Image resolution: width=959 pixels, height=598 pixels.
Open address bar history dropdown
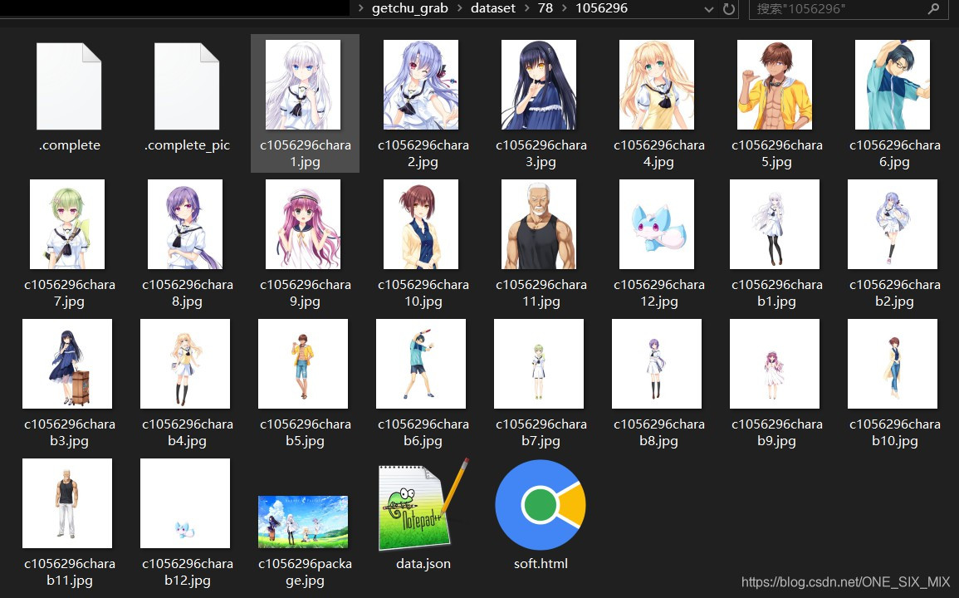pos(709,9)
